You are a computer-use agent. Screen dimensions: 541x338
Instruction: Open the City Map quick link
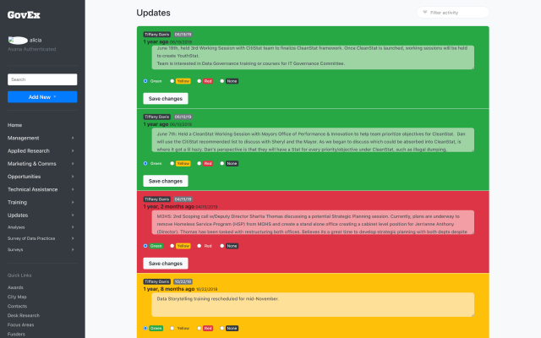click(x=17, y=297)
